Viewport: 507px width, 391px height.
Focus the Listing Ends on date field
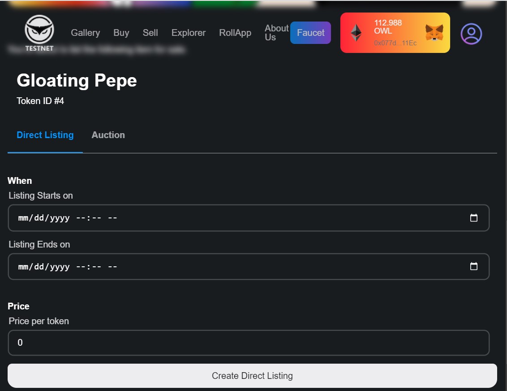point(224,266)
